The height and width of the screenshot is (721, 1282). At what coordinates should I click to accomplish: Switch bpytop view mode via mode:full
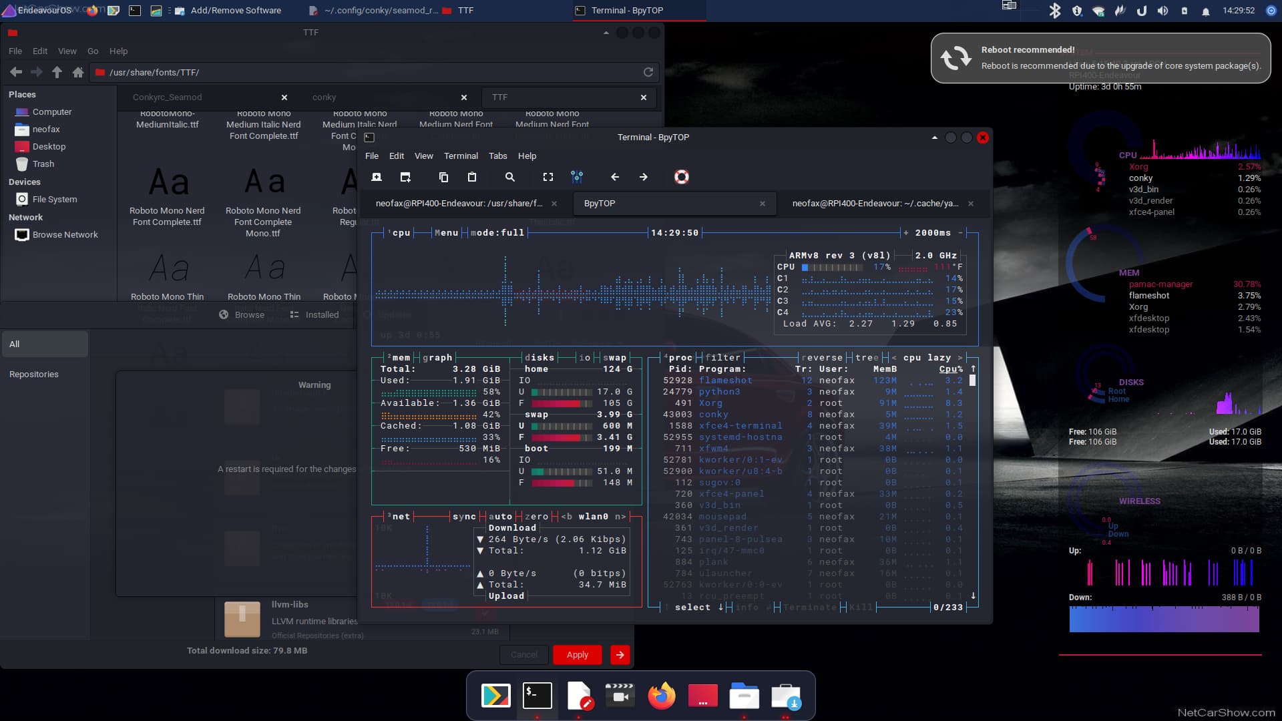tap(497, 233)
